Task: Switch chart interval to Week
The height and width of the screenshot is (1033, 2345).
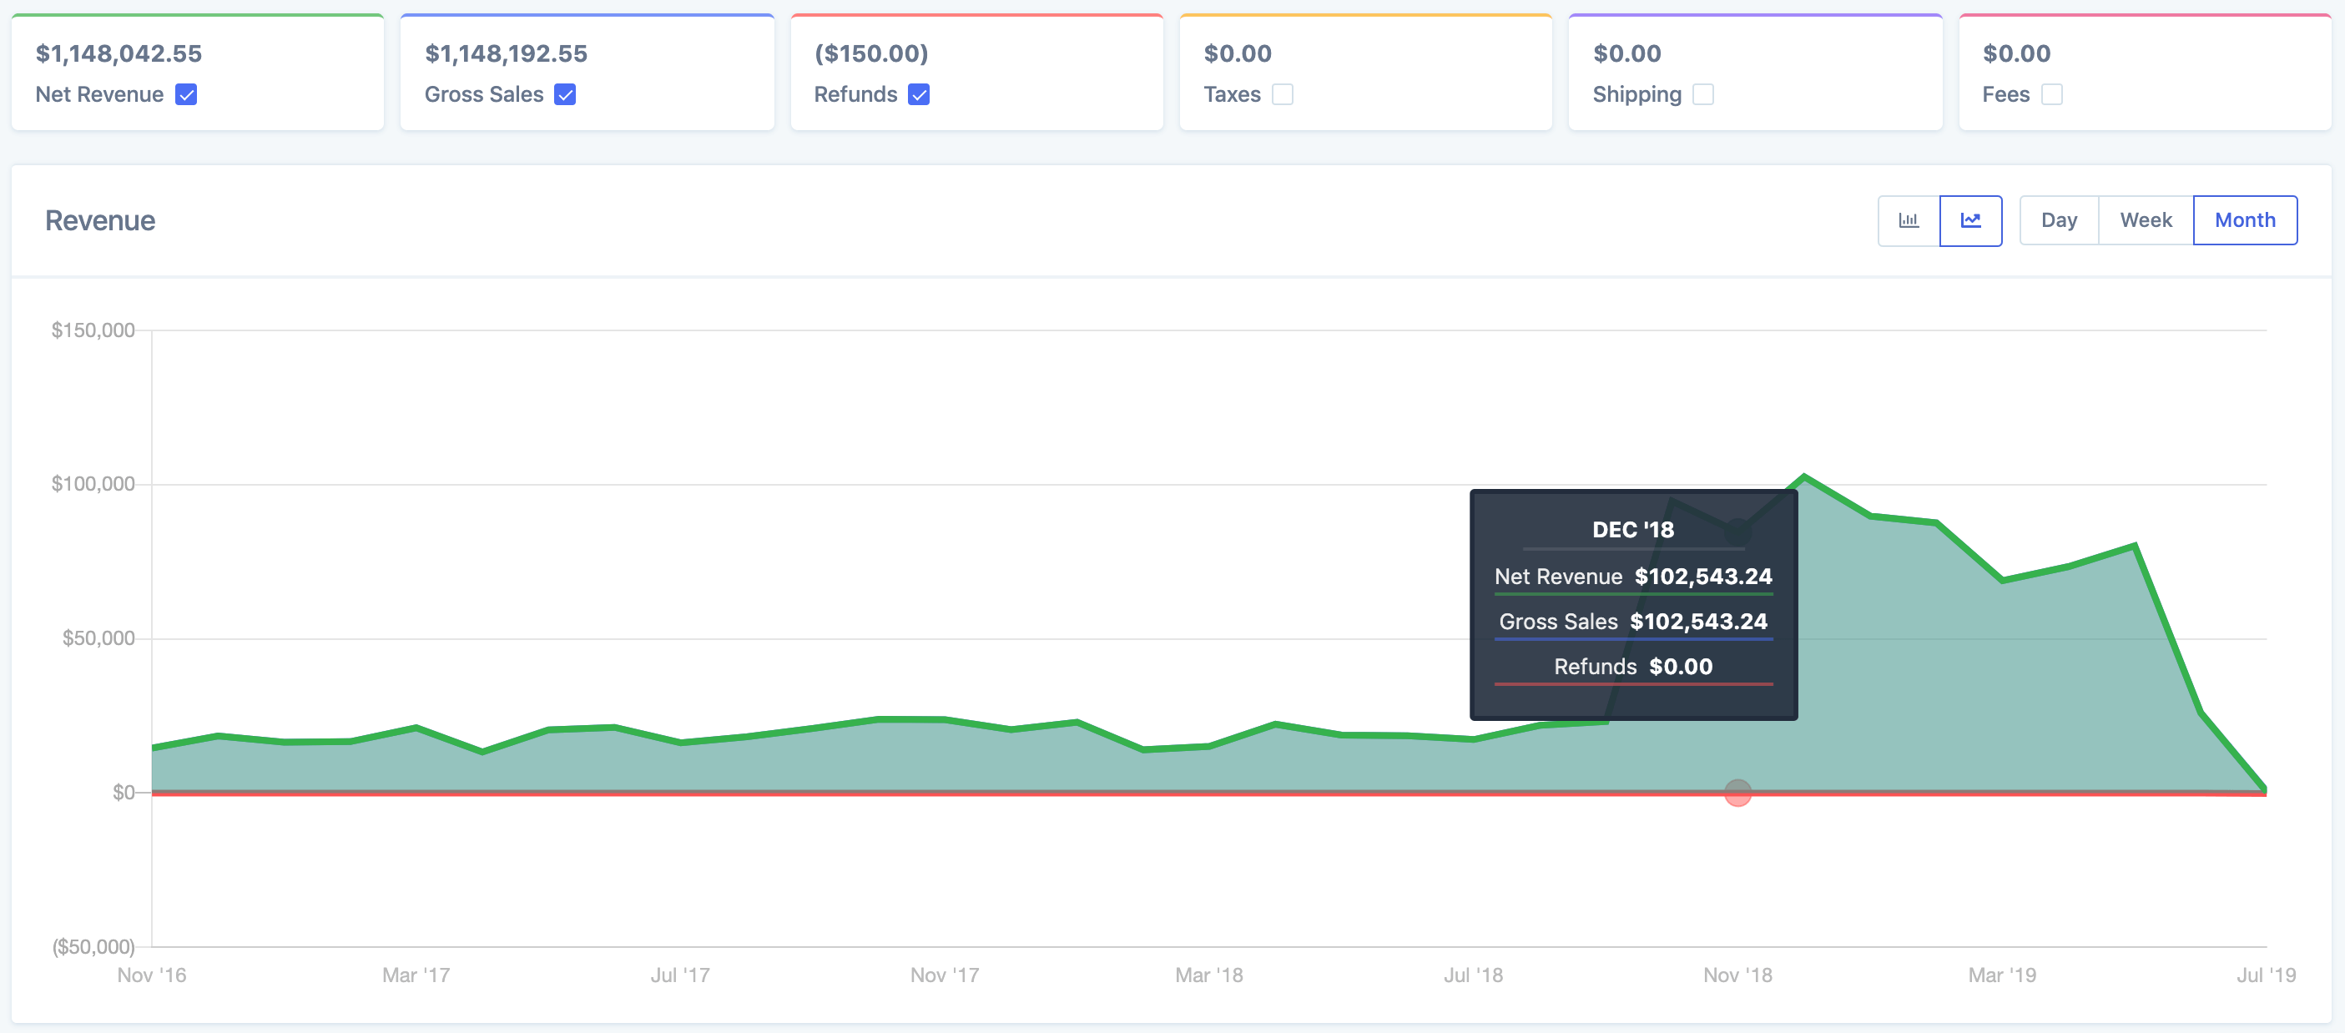Action: tap(2145, 220)
